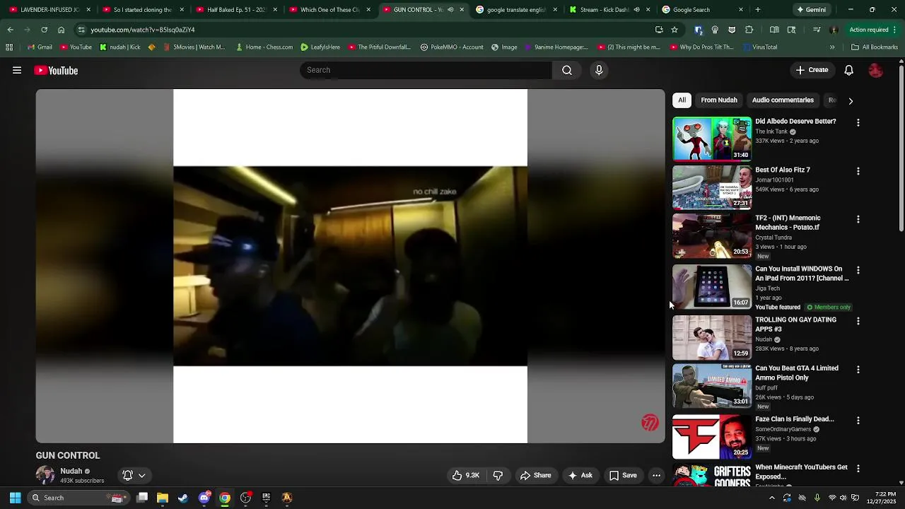Open the Nudah channel name link

71,471
